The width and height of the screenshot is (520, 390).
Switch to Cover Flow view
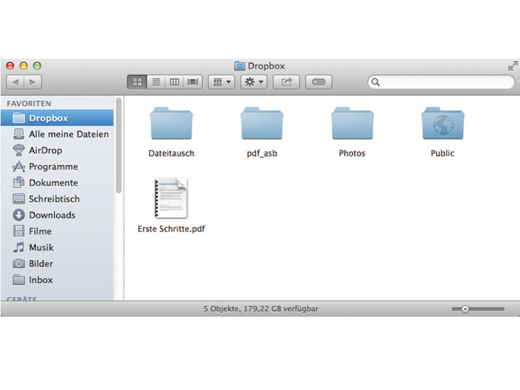pyautogui.click(x=192, y=82)
